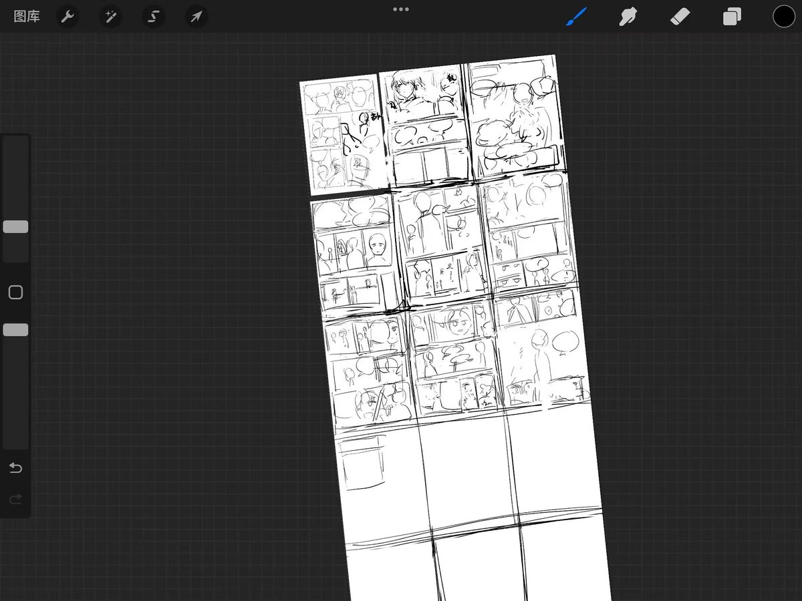Open the 图库 gallery
Viewport: 802px width, 601px height.
tap(27, 17)
